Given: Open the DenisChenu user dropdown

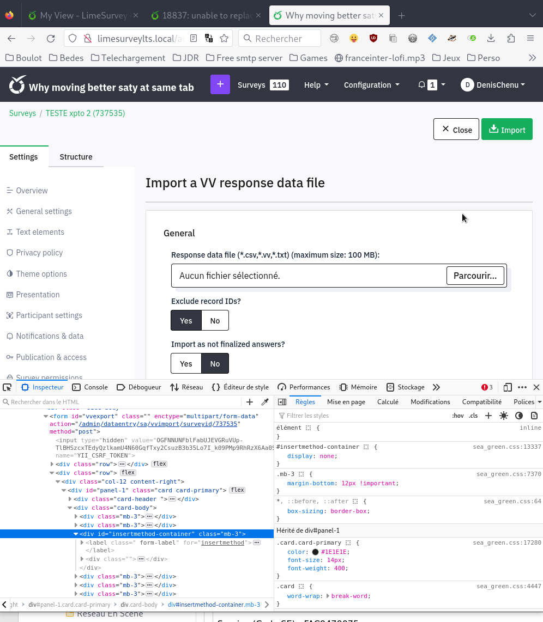Looking at the screenshot, I should (493, 85).
